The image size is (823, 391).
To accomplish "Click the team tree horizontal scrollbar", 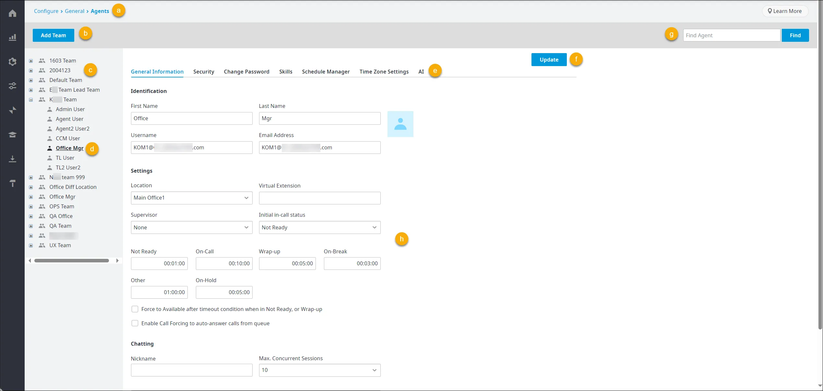I will pos(72,260).
